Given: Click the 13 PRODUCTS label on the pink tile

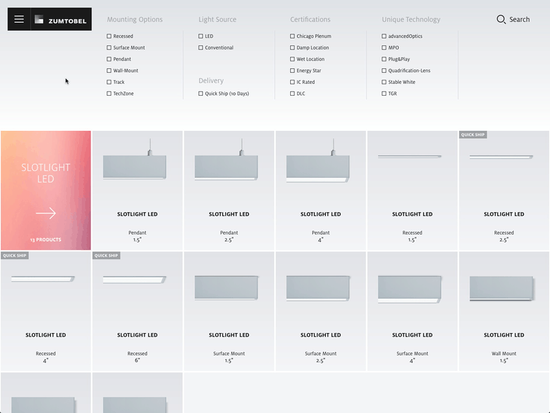Looking at the screenshot, I should [46, 238].
